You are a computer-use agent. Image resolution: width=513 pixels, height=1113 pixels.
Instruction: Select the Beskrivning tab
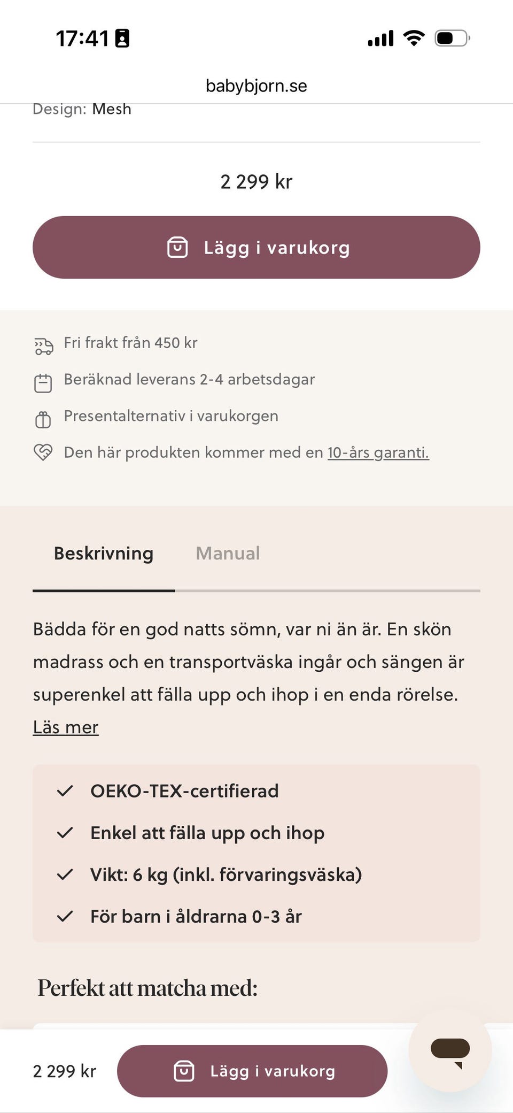tap(104, 553)
